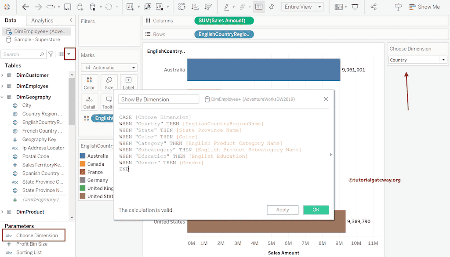This screenshot has height=257, width=450.
Task: Click the filter fields funnel icon
Action: pos(51,54)
